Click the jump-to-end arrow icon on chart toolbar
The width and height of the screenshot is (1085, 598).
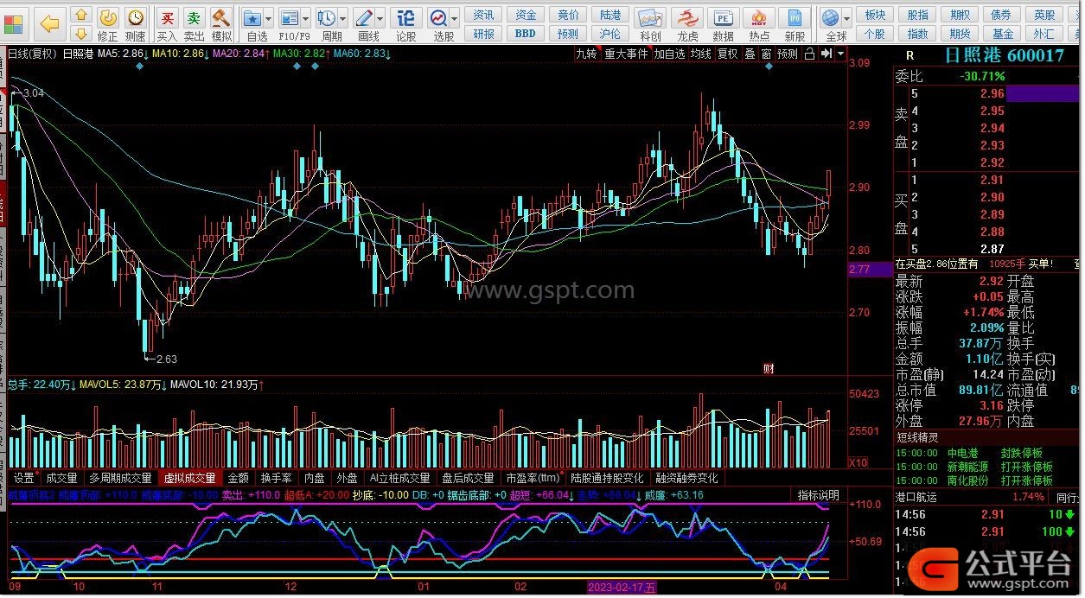[x=826, y=54]
